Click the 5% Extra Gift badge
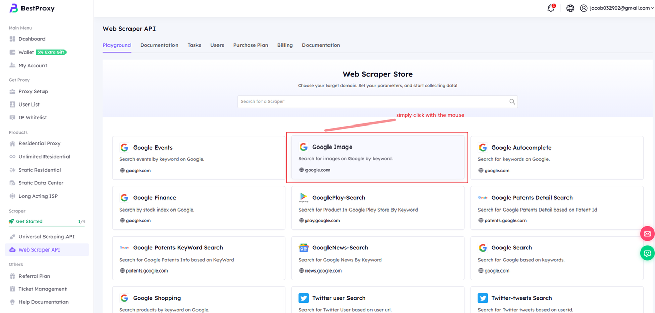 tap(51, 52)
